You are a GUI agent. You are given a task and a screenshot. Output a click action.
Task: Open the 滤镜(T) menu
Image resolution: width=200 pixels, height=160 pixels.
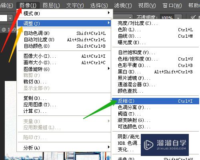pos(123,6)
